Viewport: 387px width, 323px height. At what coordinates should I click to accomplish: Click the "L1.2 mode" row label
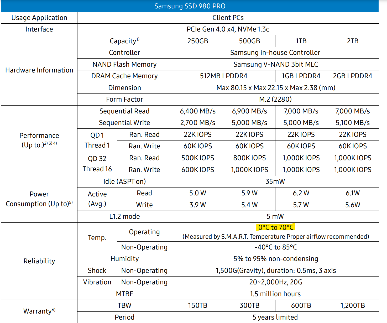click(124, 216)
